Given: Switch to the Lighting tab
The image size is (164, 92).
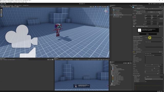Looking at the screenshot, I should pos(141,5).
